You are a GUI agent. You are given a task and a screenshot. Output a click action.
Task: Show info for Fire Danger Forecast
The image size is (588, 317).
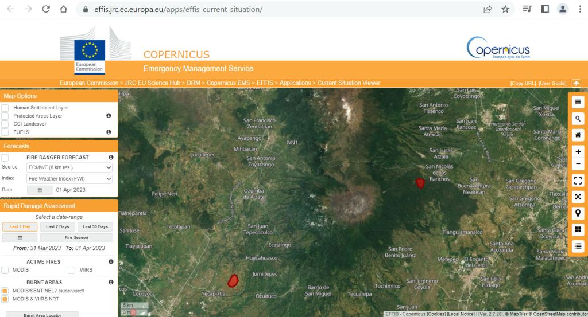point(111,157)
